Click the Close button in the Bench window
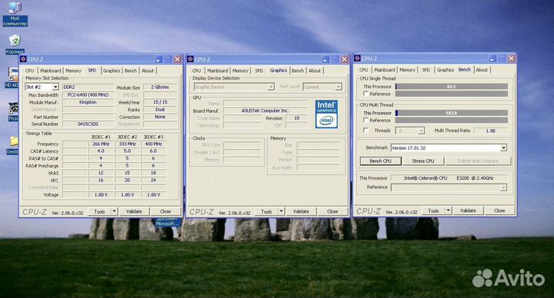Viewport: 554px width, 298px height. point(499,211)
